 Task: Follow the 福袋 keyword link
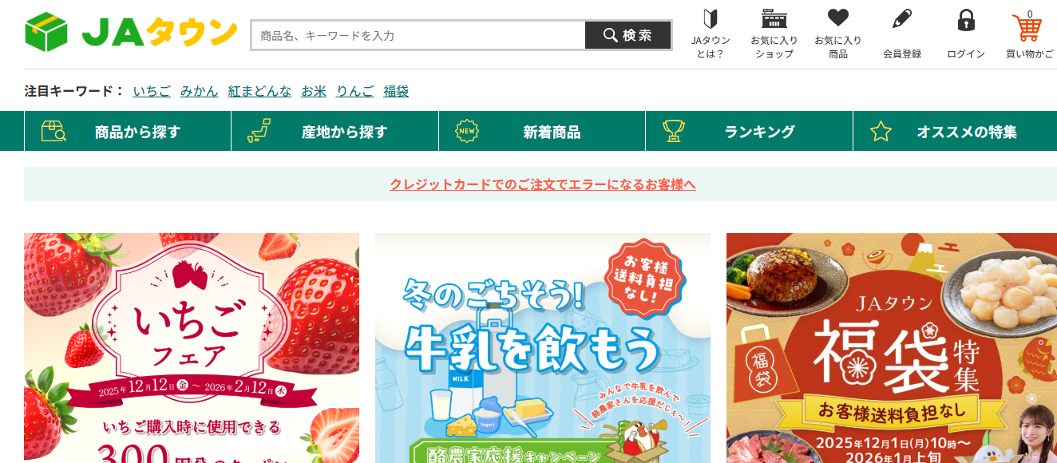coord(396,91)
